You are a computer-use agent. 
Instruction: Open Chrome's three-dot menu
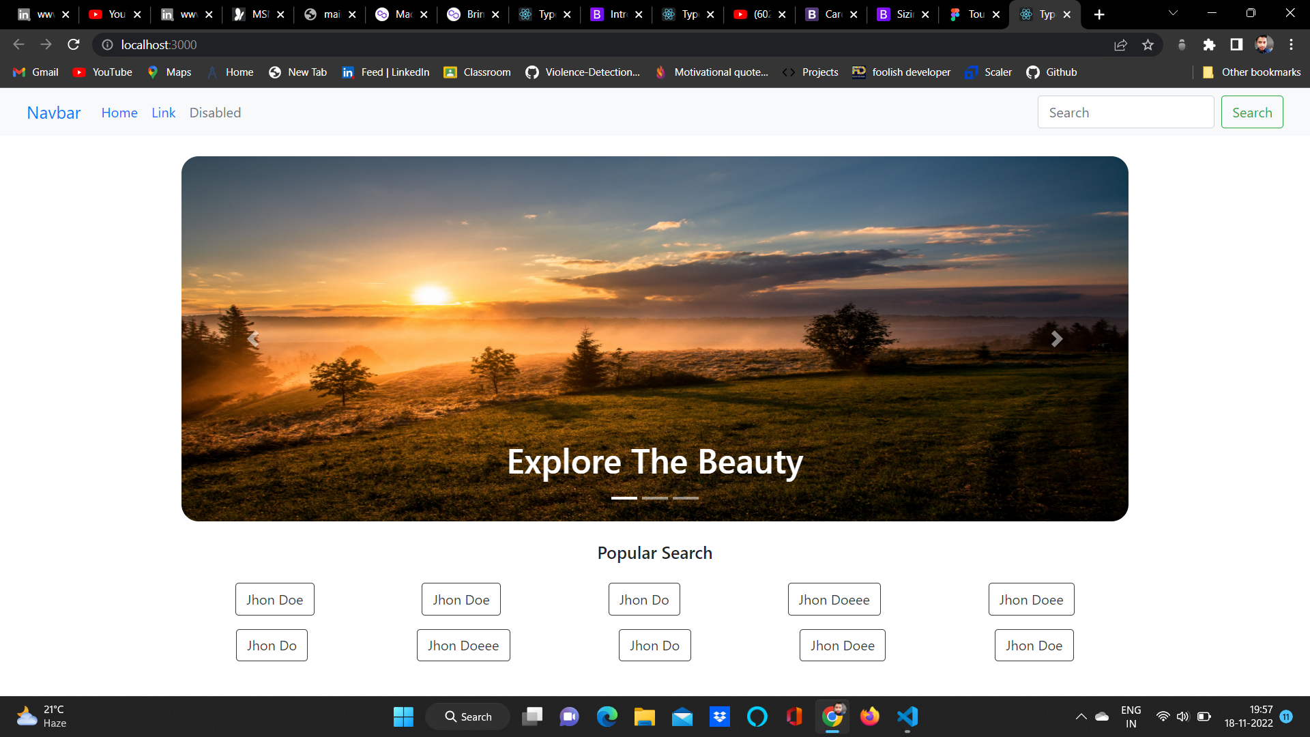tap(1291, 44)
